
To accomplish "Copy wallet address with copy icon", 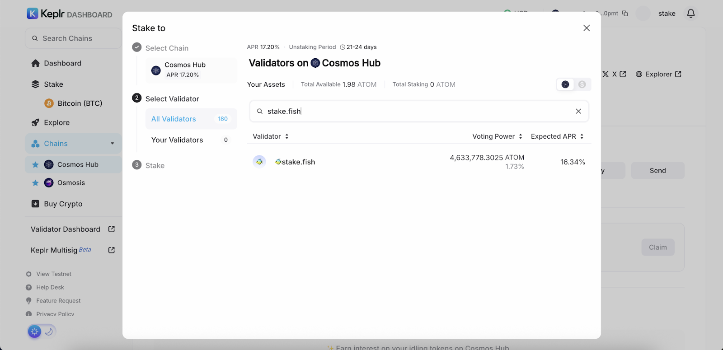I will 625,14.
